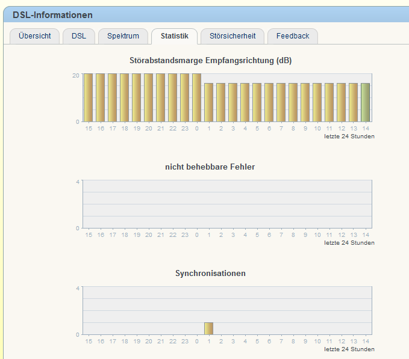
Task: Click 'letzte 24 Stunden' under the Synchronisationen chart
Action: pyautogui.click(x=349, y=349)
